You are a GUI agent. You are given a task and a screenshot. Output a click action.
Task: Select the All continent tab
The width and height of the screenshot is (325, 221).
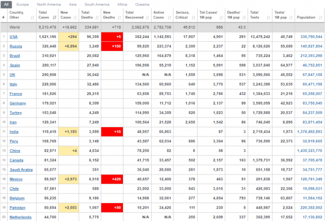(6, 4)
